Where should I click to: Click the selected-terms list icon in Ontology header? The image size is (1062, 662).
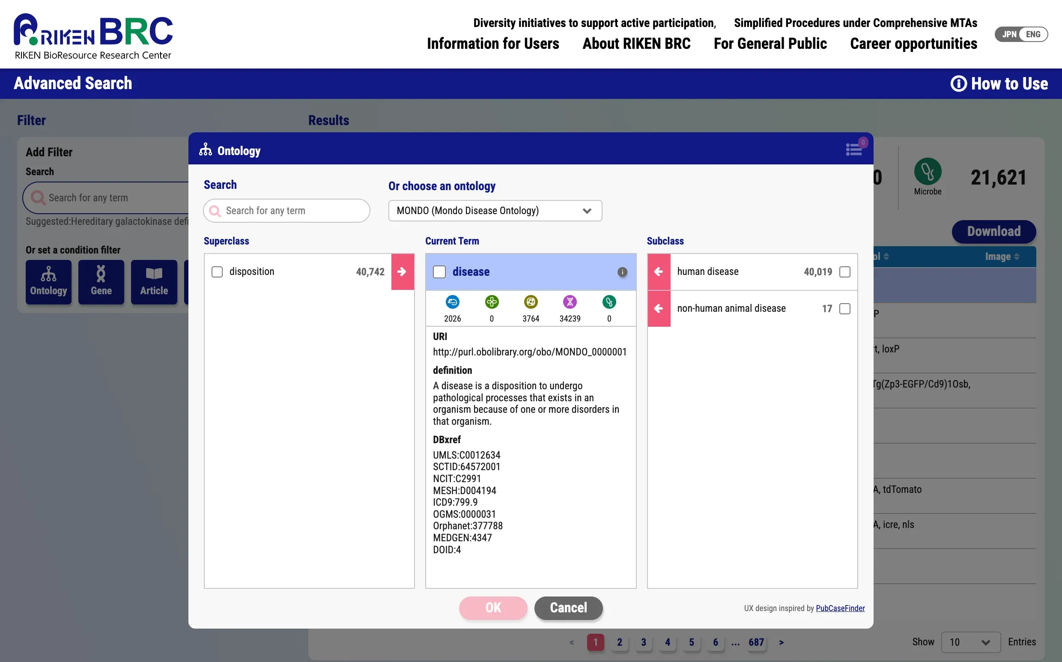coord(853,149)
